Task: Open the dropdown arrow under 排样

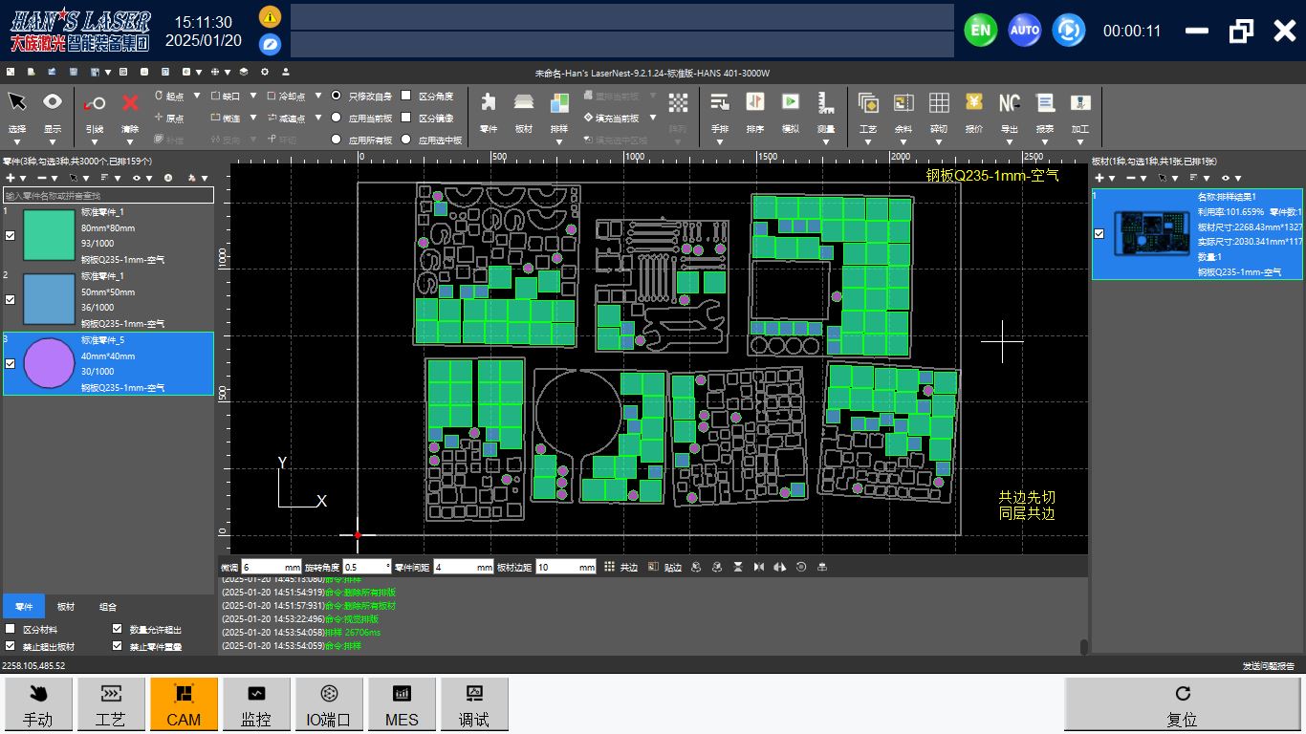Action: coord(558,143)
